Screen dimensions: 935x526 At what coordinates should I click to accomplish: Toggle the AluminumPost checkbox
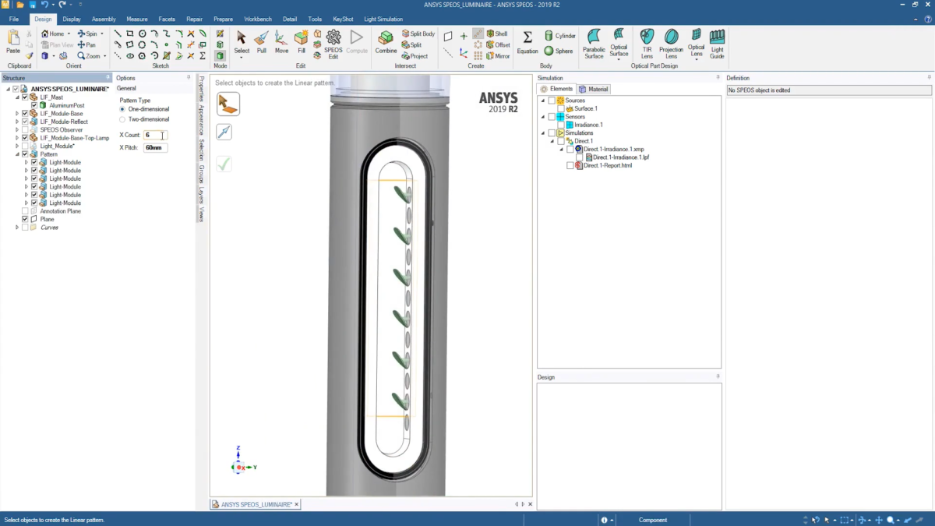tap(34, 105)
